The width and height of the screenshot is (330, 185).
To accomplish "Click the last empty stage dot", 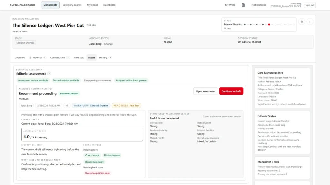I will click(x=294, y=24).
